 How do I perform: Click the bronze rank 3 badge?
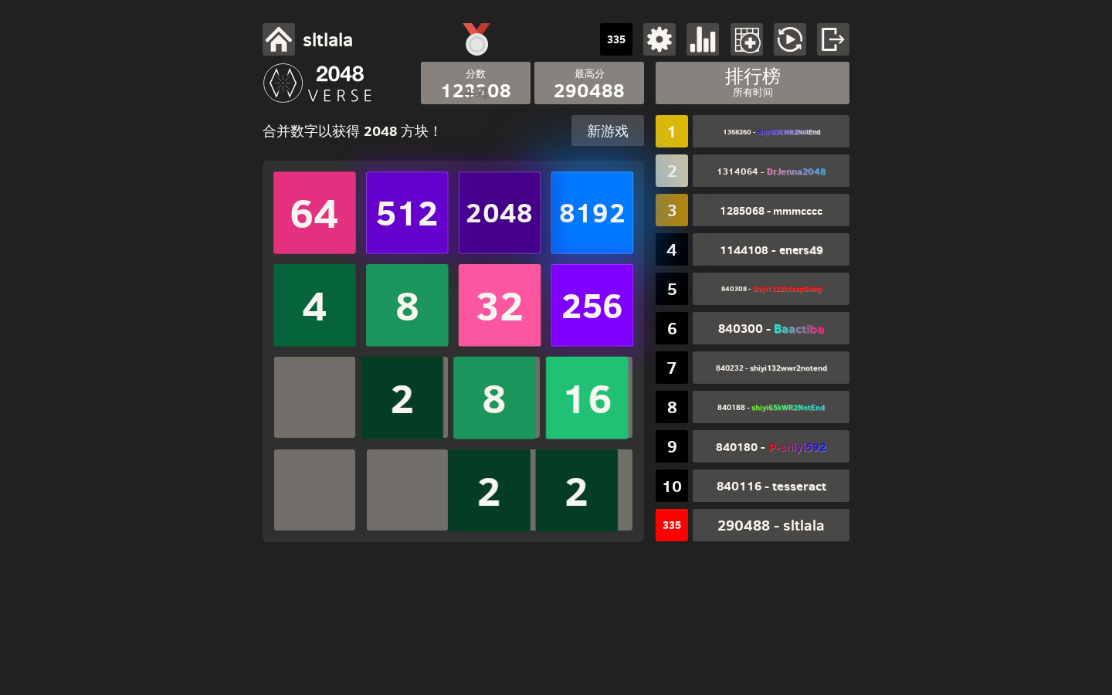coord(672,210)
